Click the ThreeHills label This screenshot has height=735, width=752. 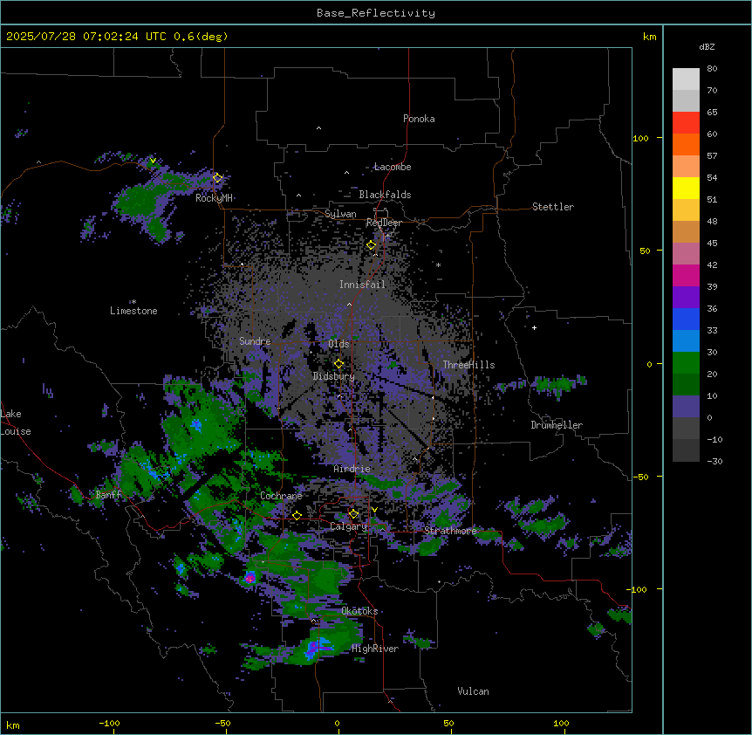pyautogui.click(x=468, y=365)
